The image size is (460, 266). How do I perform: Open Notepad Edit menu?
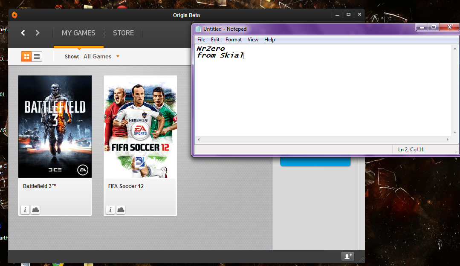[215, 40]
